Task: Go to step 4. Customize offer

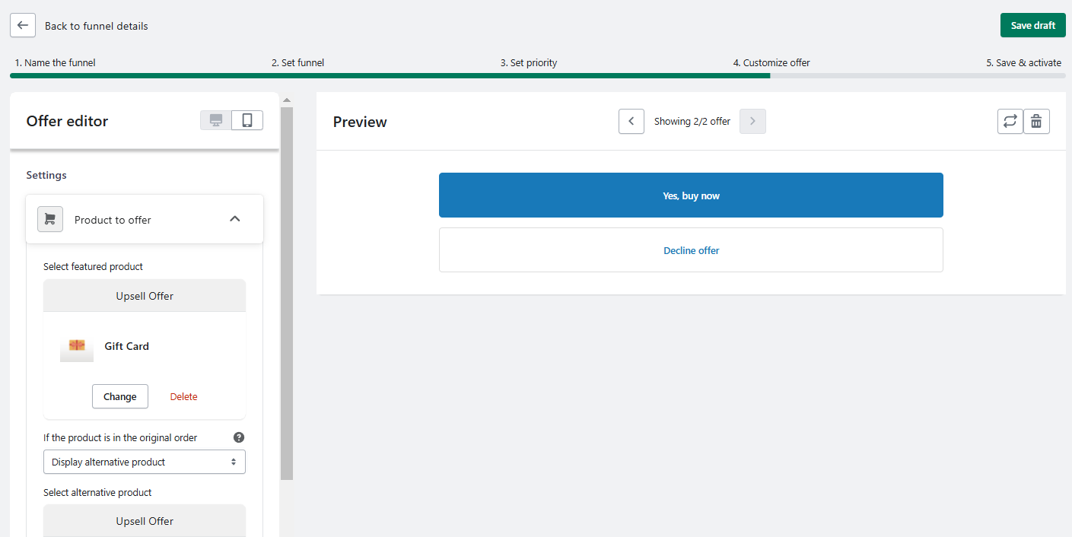Action: [771, 62]
